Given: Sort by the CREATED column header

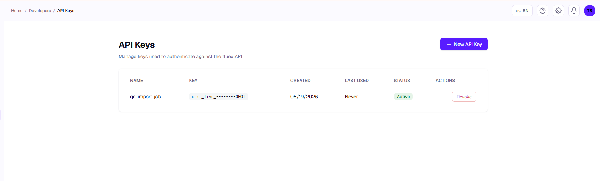Looking at the screenshot, I should [x=300, y=81].
